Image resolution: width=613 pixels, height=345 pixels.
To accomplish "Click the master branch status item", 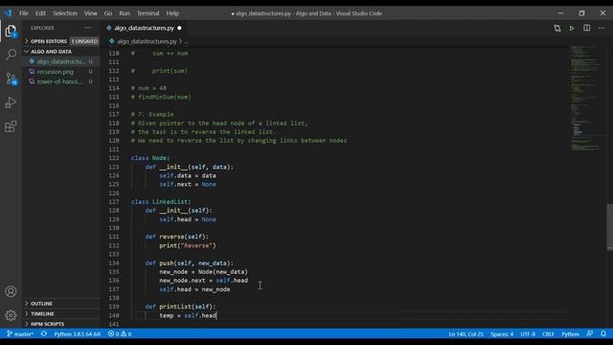I will [20, 334].
